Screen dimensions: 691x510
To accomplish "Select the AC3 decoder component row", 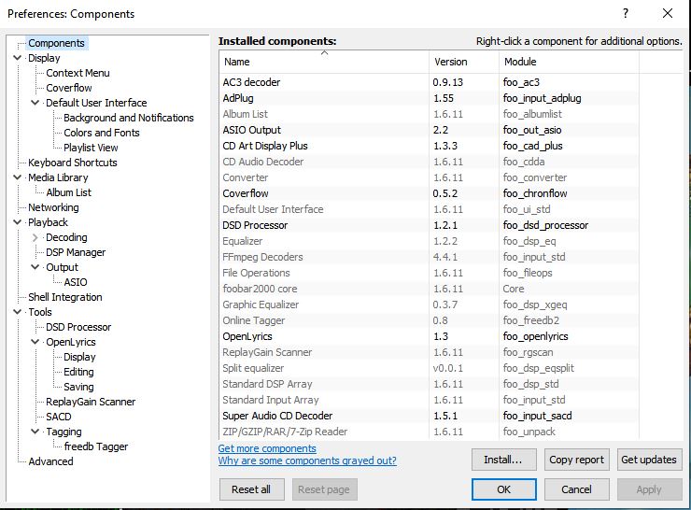I will tap(429, 82).
